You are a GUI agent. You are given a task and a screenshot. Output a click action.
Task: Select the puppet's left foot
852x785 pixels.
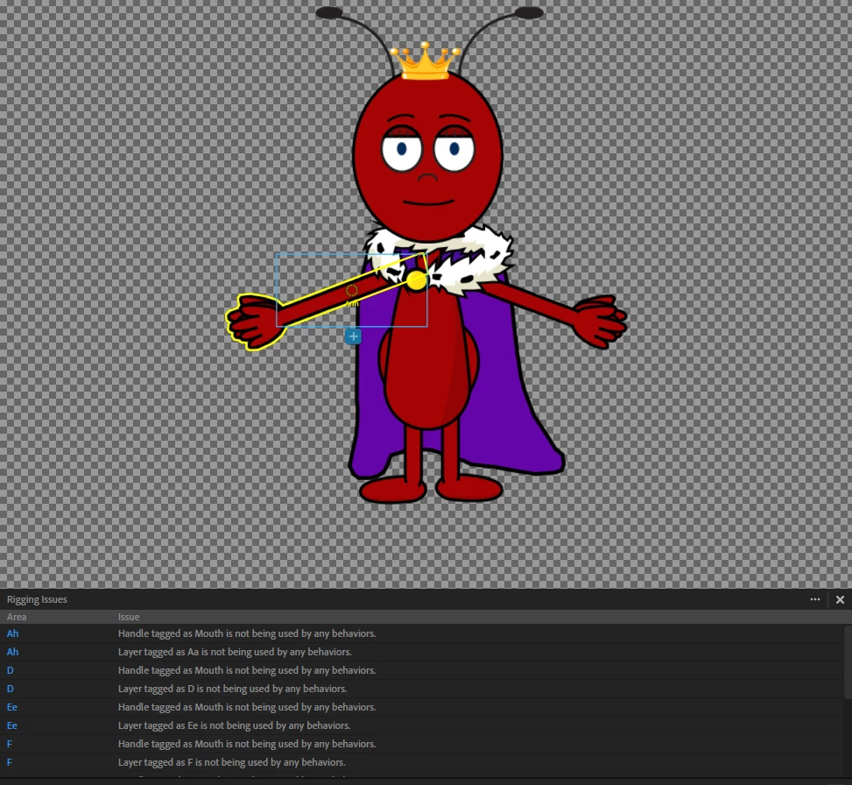point(392,489)
